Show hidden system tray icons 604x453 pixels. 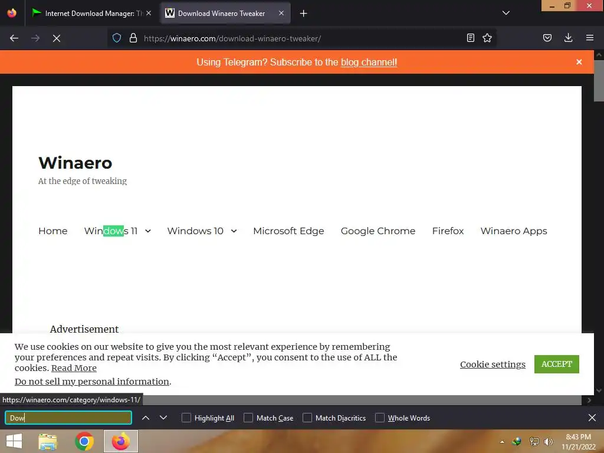tap(502, 442)
